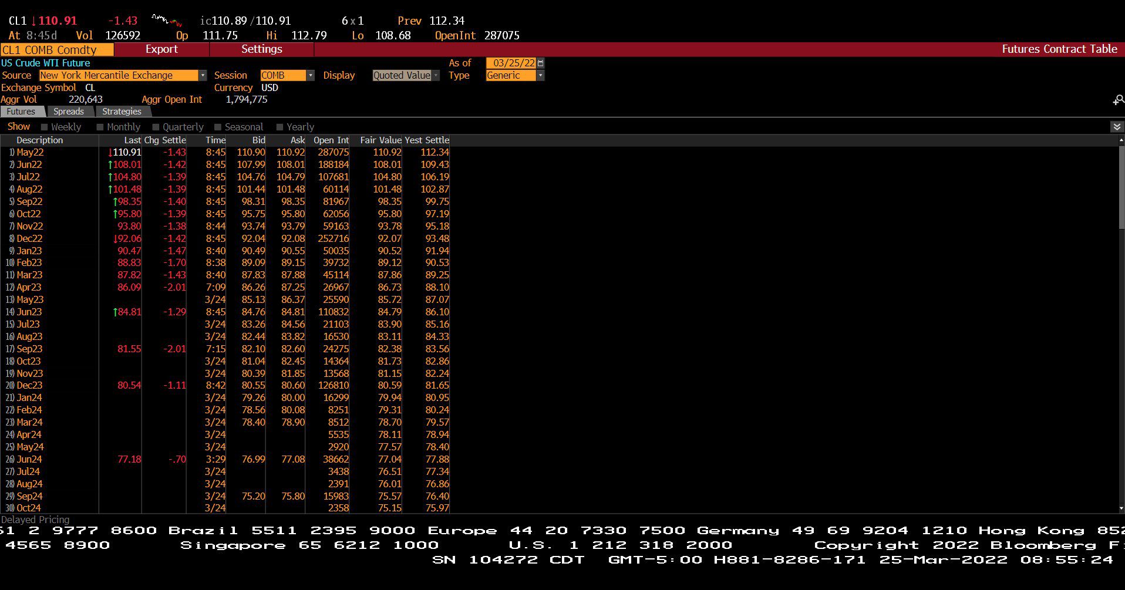1125x590 pixels.
Task: Enable the Monthly checkbox
Action: tap(100, 127)
